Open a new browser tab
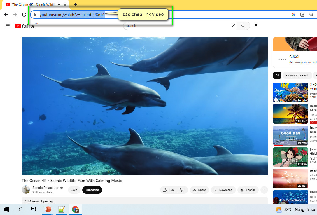Viewport: 317px width, 215px height. point(76,4)
